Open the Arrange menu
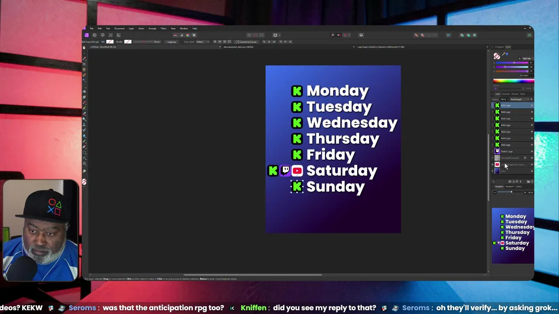 152,29
